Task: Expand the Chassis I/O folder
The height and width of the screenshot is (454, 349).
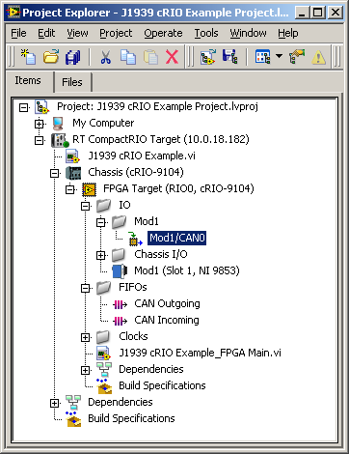Action: [100, 255]
